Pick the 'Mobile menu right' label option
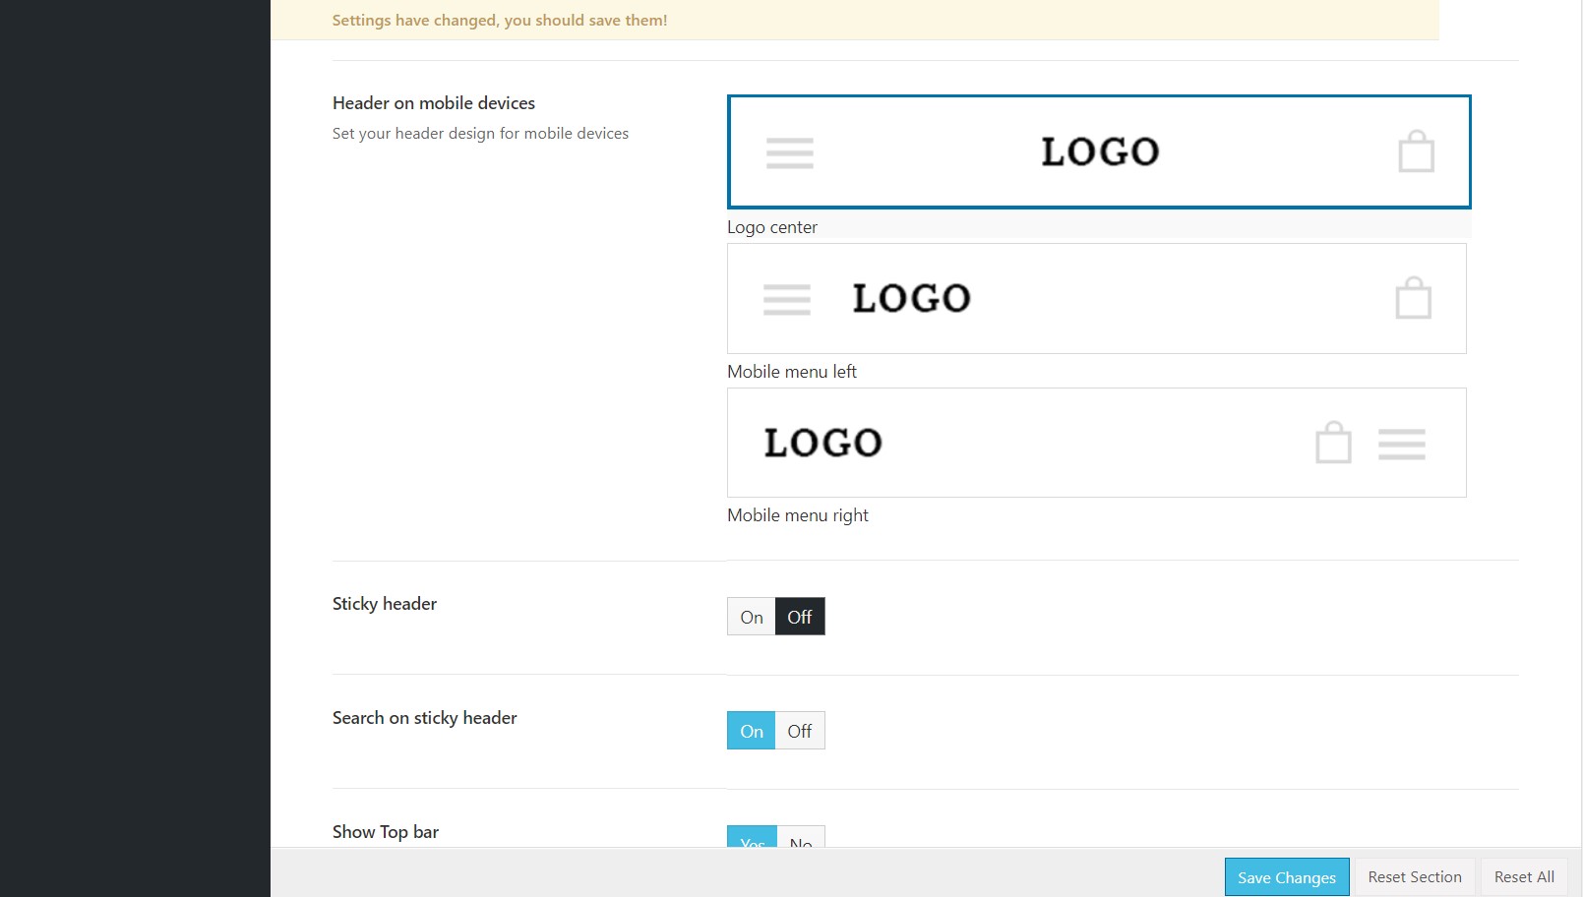The image size is (1583, 897). (798, 515)
